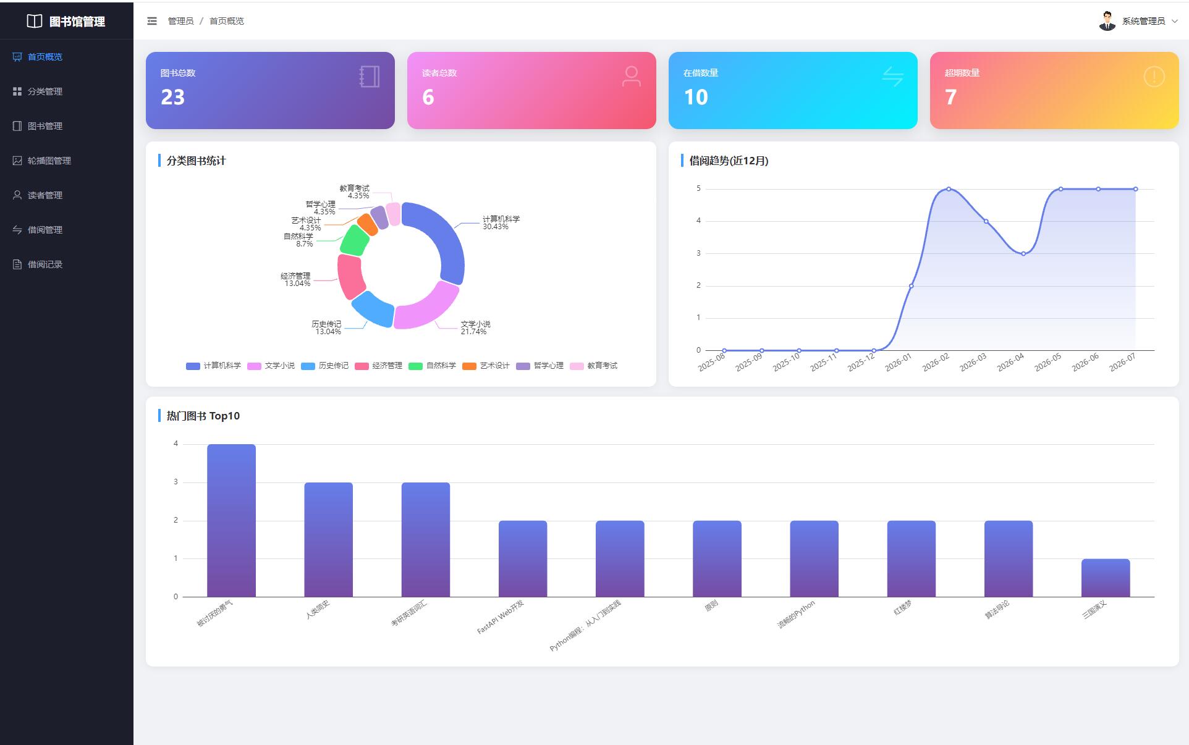Click the 算法导论 axis label
The width and height of the screenshot is (1189, 745).
coord(997,610)
